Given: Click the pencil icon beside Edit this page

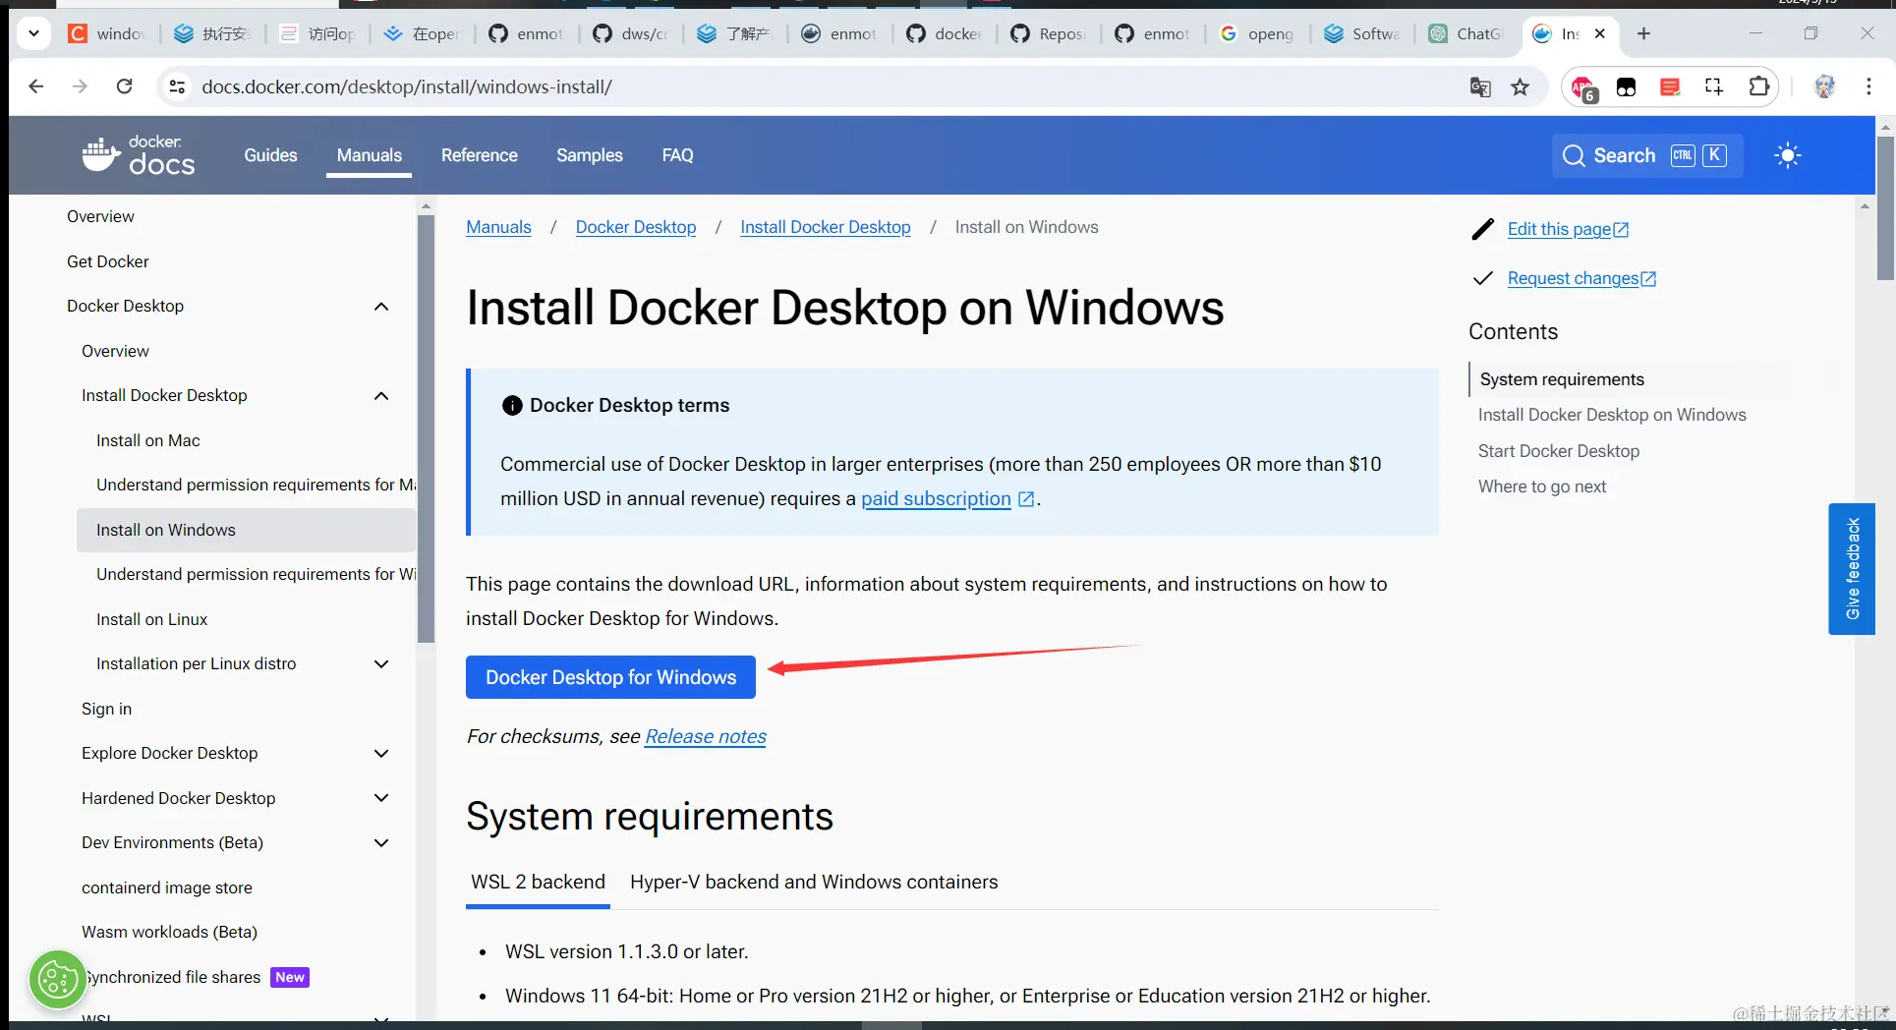Looking at the screenshot, I should tap(1483, 229).
